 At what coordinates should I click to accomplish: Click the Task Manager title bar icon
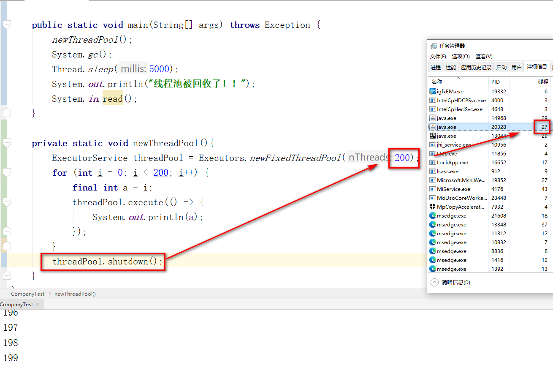[434, 46]
